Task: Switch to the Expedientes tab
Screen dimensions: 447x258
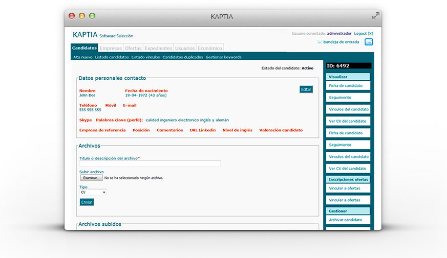Action: pyautogui.click(x=158, y=48)
